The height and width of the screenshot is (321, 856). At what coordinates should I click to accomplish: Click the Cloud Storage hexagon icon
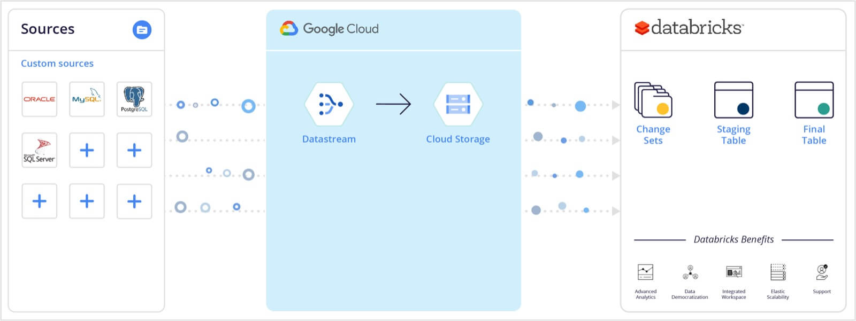tap(458, 104)
